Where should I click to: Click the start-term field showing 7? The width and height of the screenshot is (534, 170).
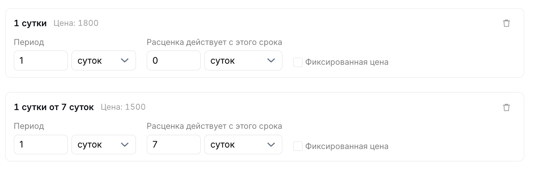[174, 145]
